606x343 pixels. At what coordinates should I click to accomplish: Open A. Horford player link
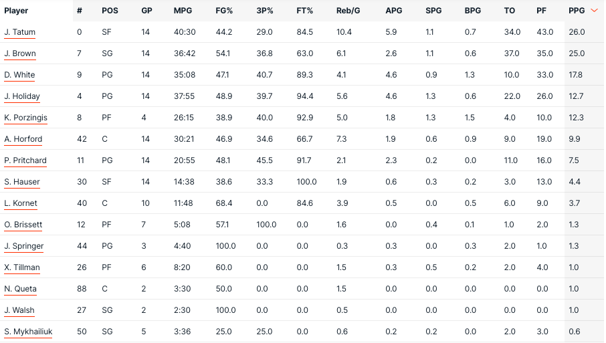pyautogui.click(x=23, y=139)
